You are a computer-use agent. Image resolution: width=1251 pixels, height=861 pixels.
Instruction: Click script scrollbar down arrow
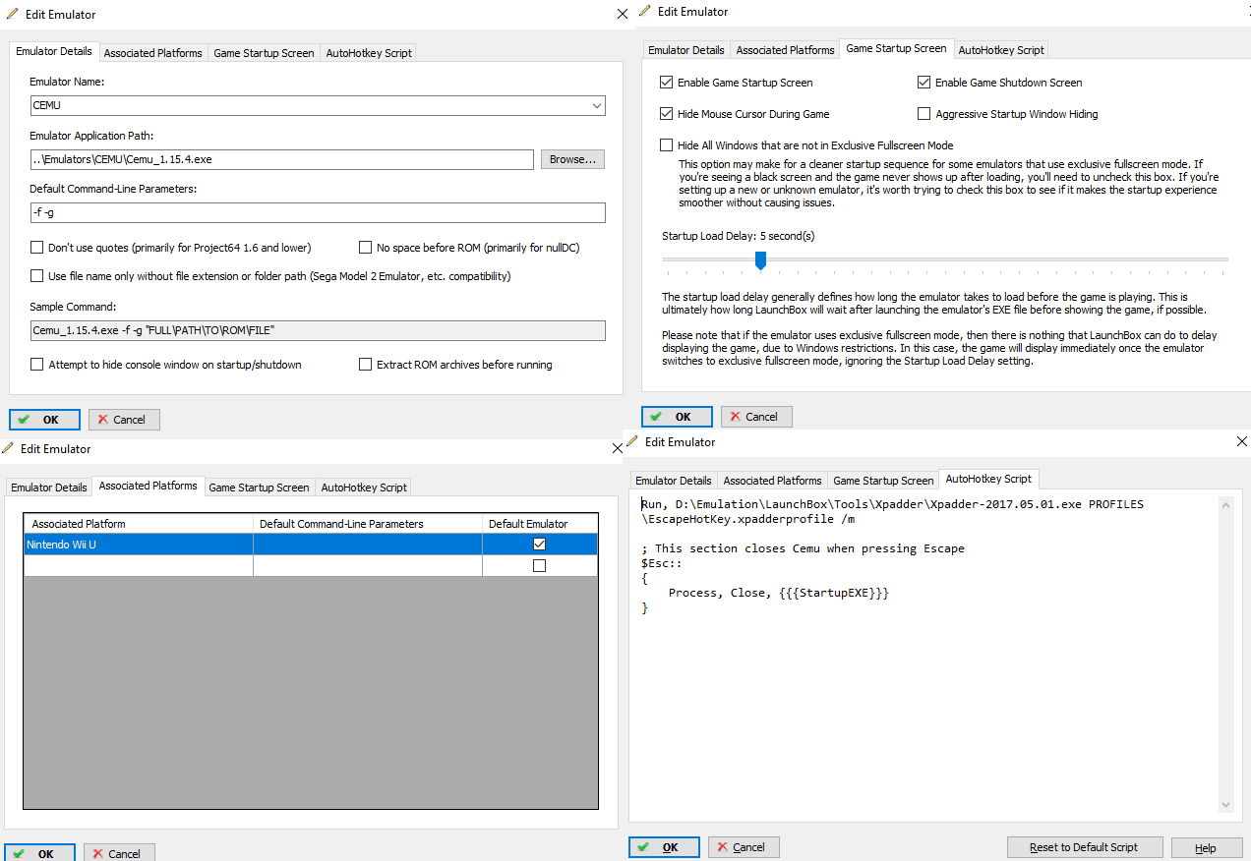tap(1225, 804)
